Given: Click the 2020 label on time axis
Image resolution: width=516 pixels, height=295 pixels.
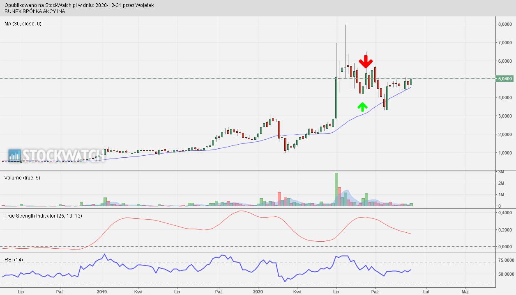Looking at the screenshot, I should [258, 292].
